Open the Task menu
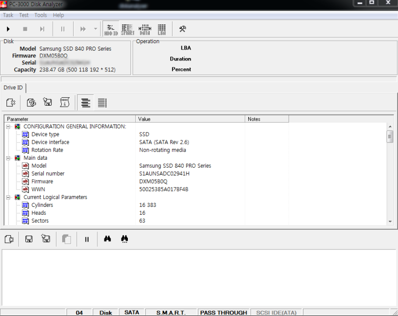 8,15
